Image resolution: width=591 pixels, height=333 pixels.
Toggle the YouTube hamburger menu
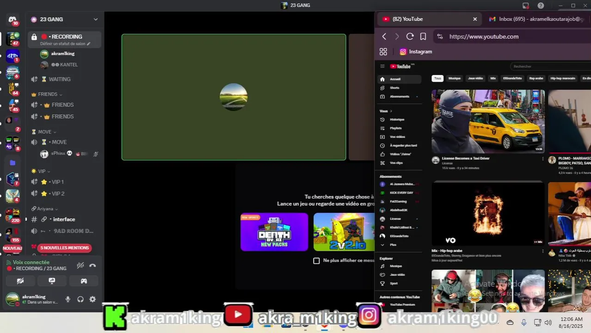tap(382, 66)
